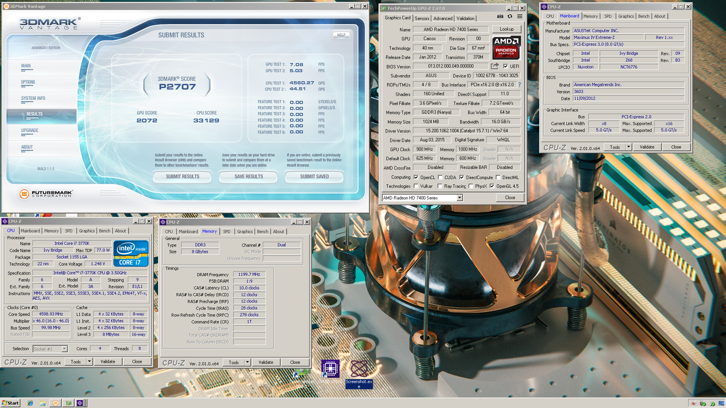Toggle the OpenGL 4.5 checkbox
The height and width of the screenshot is (408, 726).
492,186
